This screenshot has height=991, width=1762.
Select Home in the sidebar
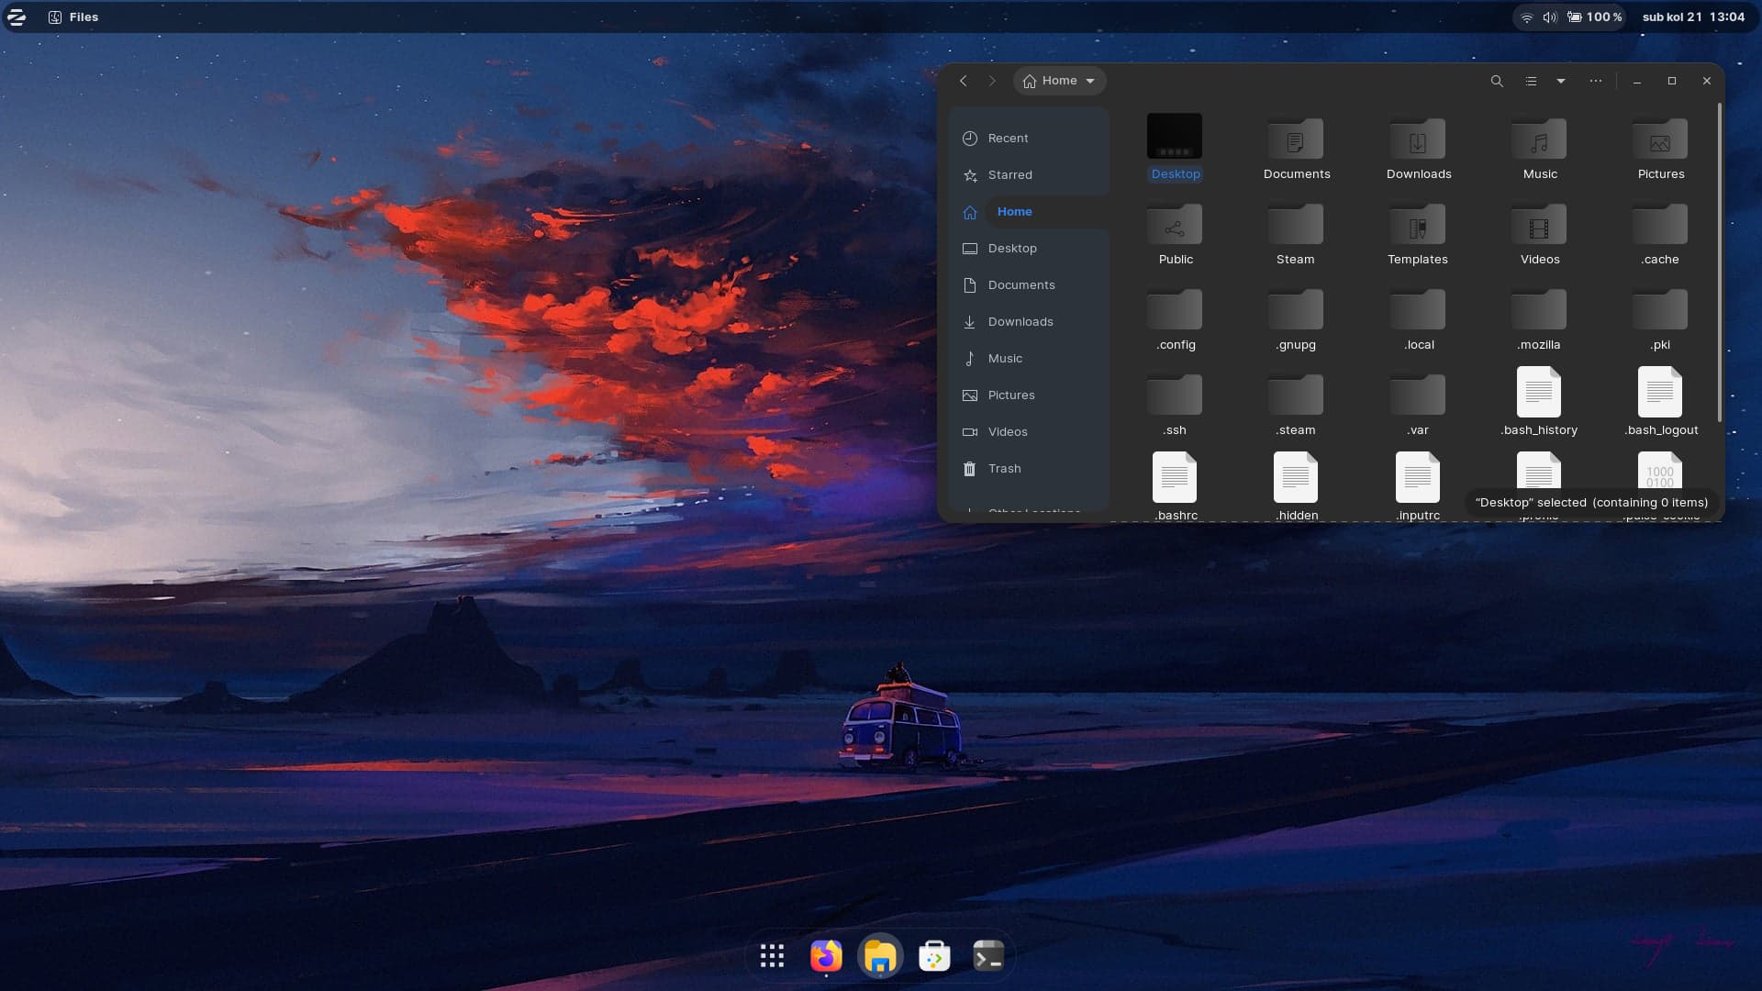(1029, 211)
